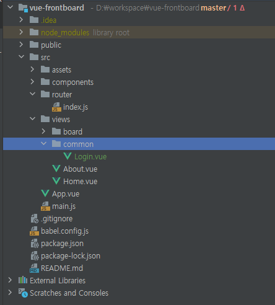The width and height of the screenshot is (275, 305).
Task: Click the board folder icon
Action: (56, 131)
